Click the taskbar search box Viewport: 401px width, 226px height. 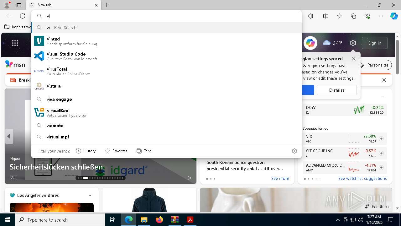(60, 220)
